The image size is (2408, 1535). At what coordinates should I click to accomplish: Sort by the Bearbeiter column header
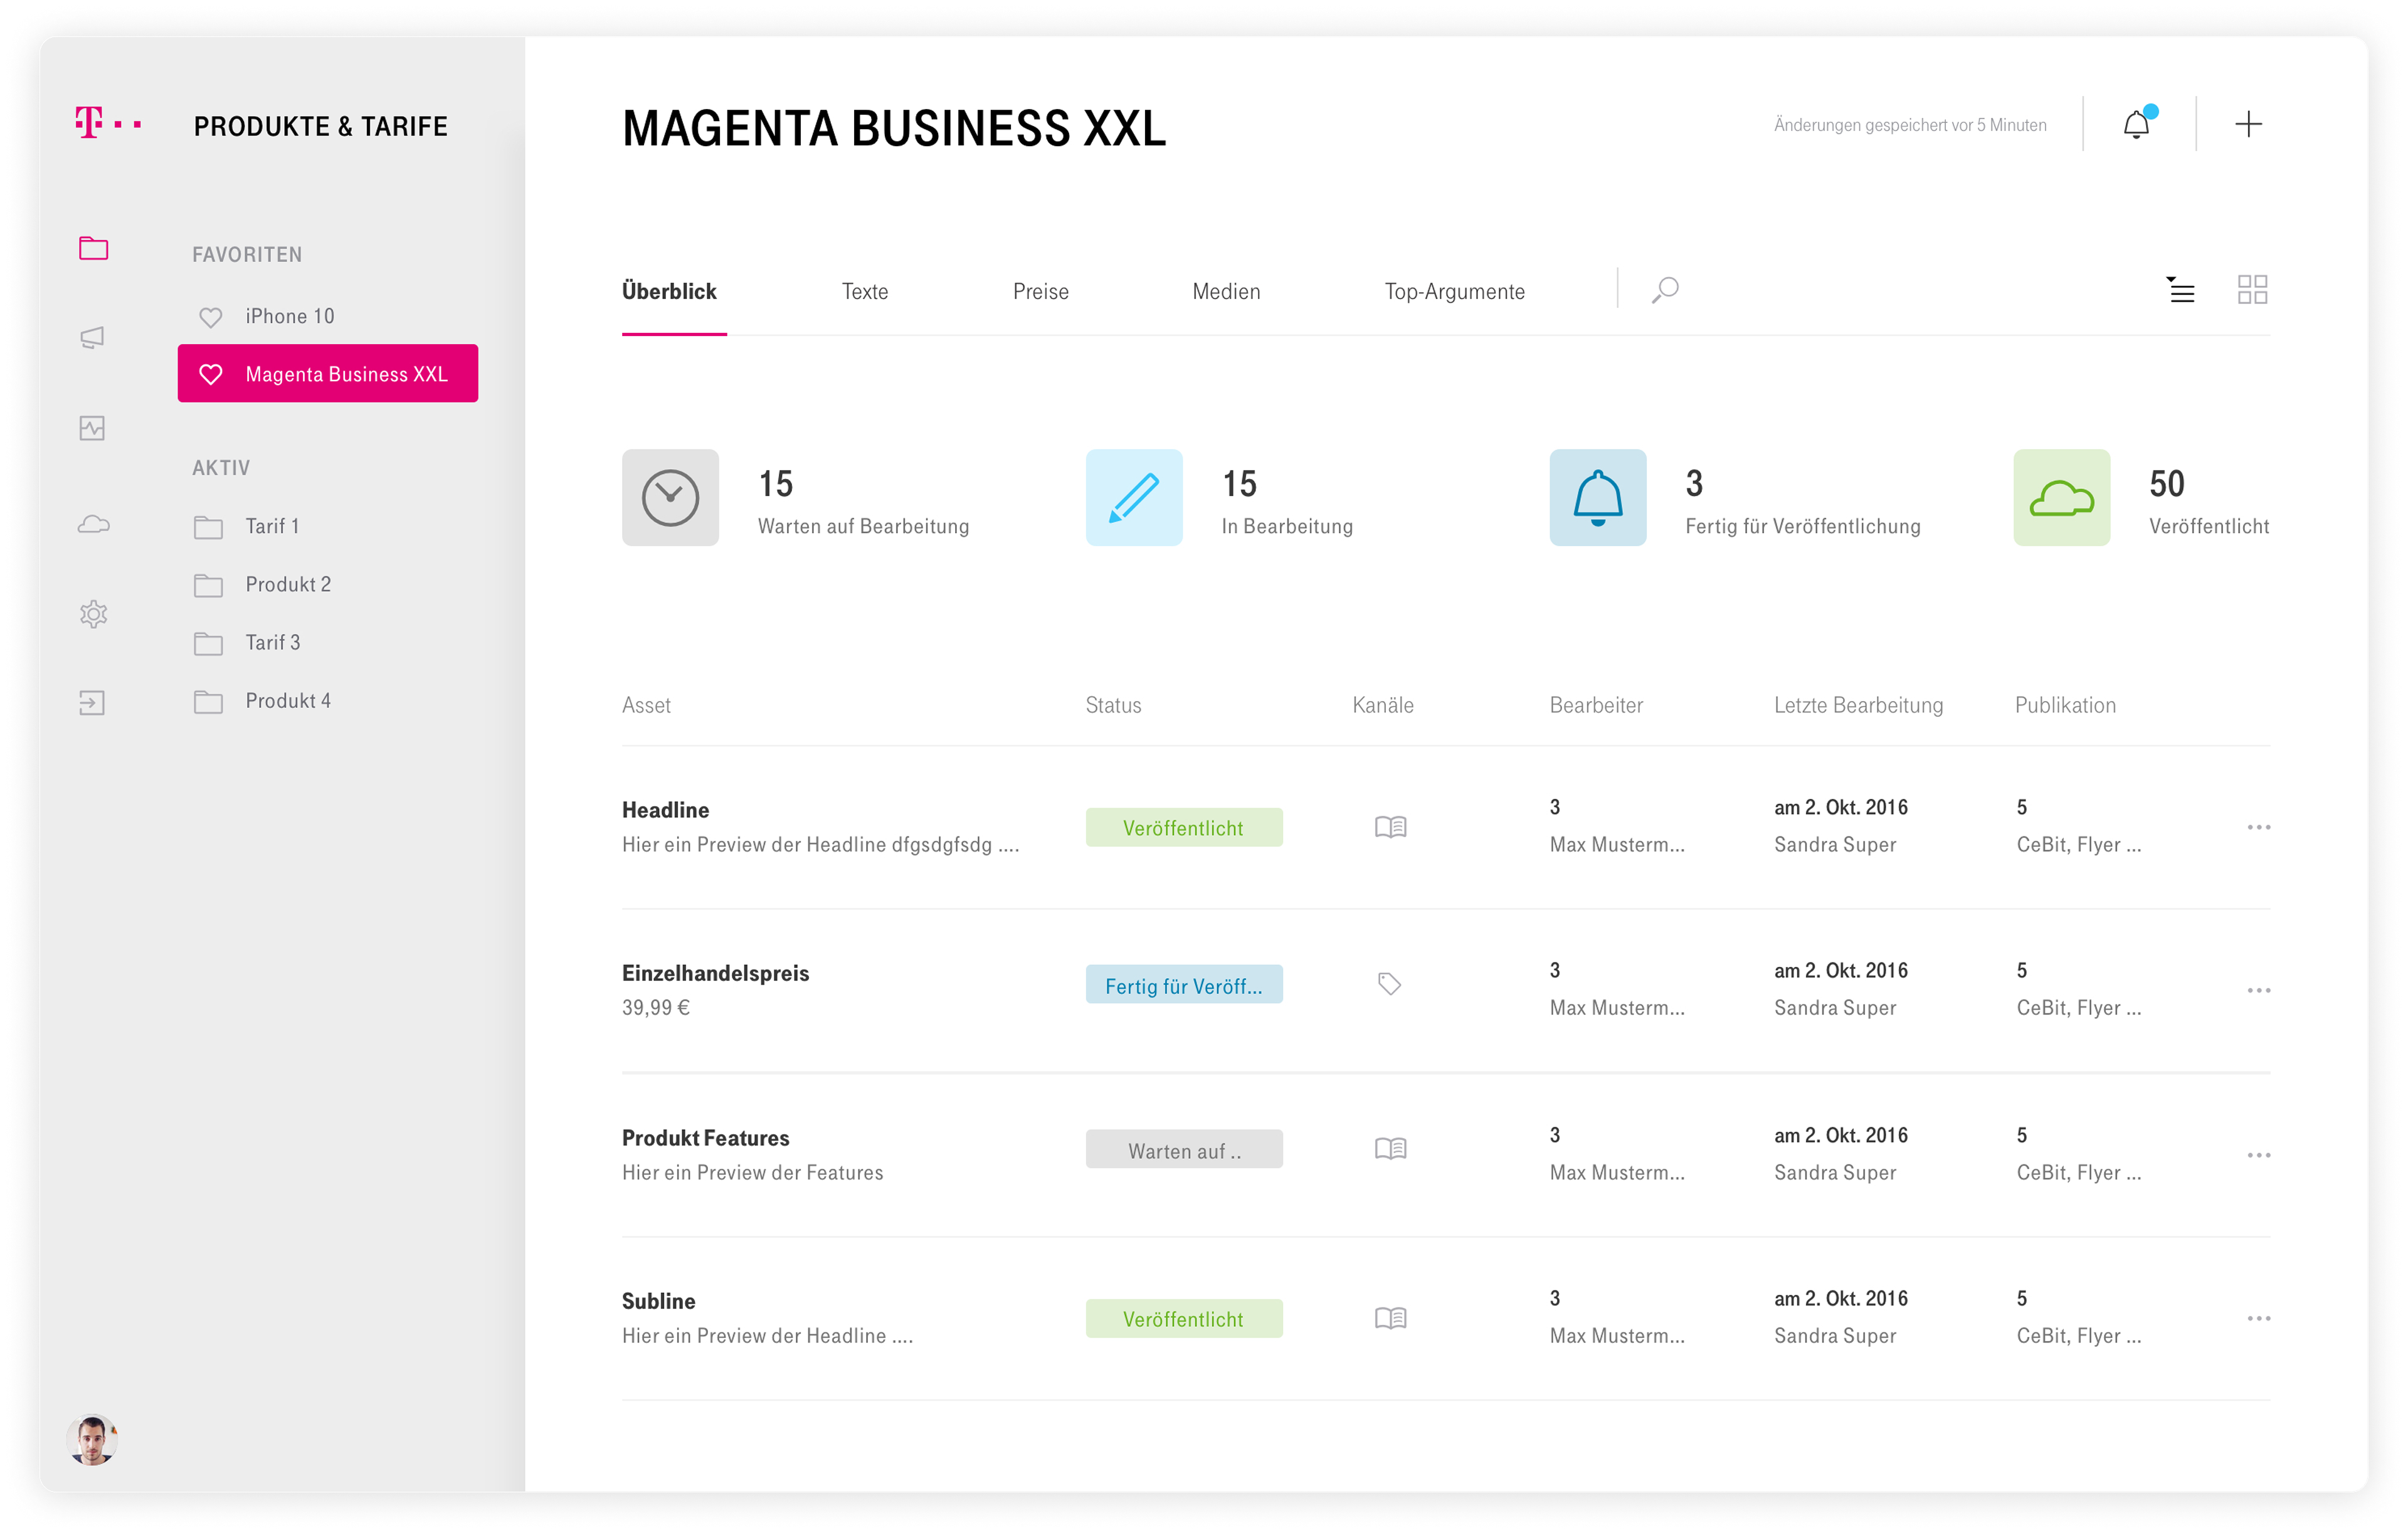click(x=1596, y=705)
